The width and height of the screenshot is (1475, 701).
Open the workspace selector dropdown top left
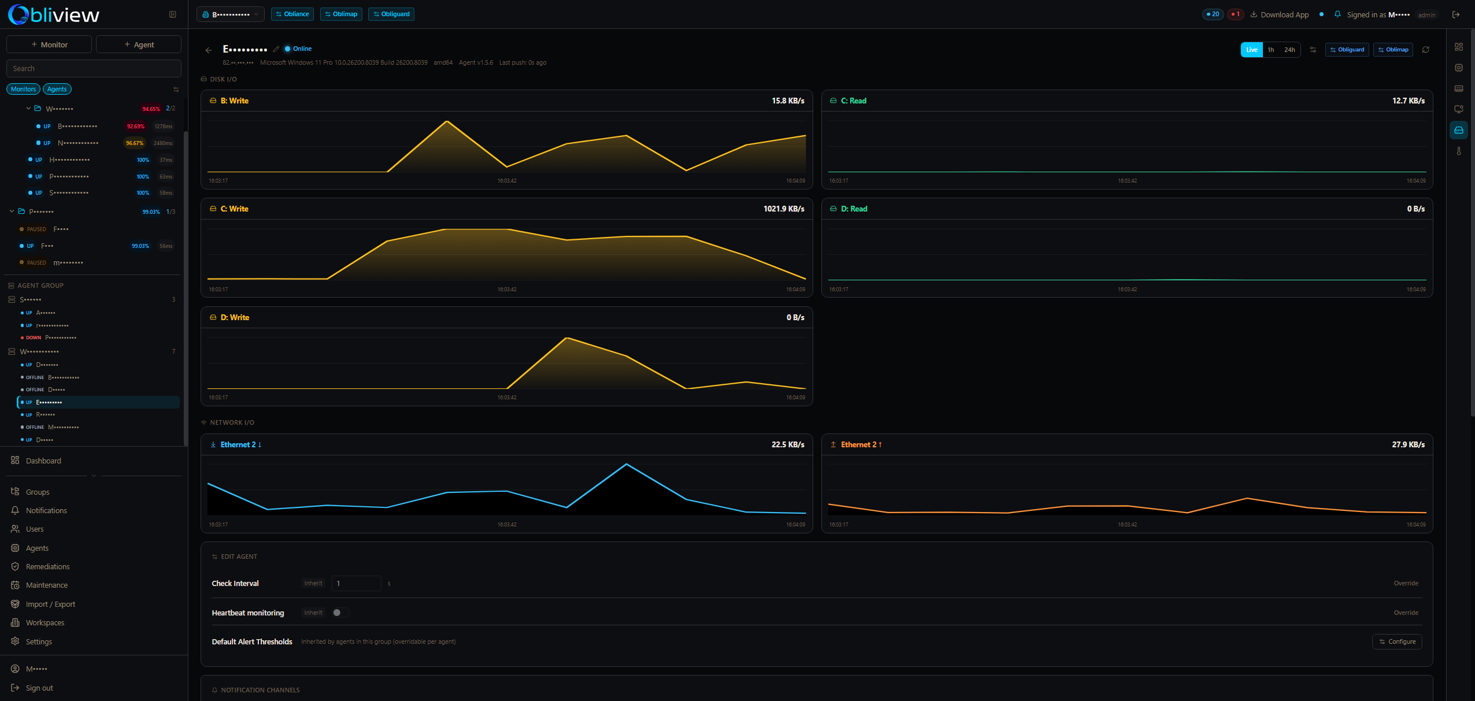click(x=230, y=14)
